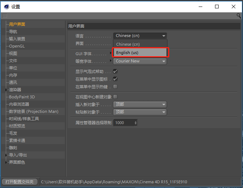Select 通讯 in the settings tree
The height and width of the screenshot is (188, 243).
point(13,82)
